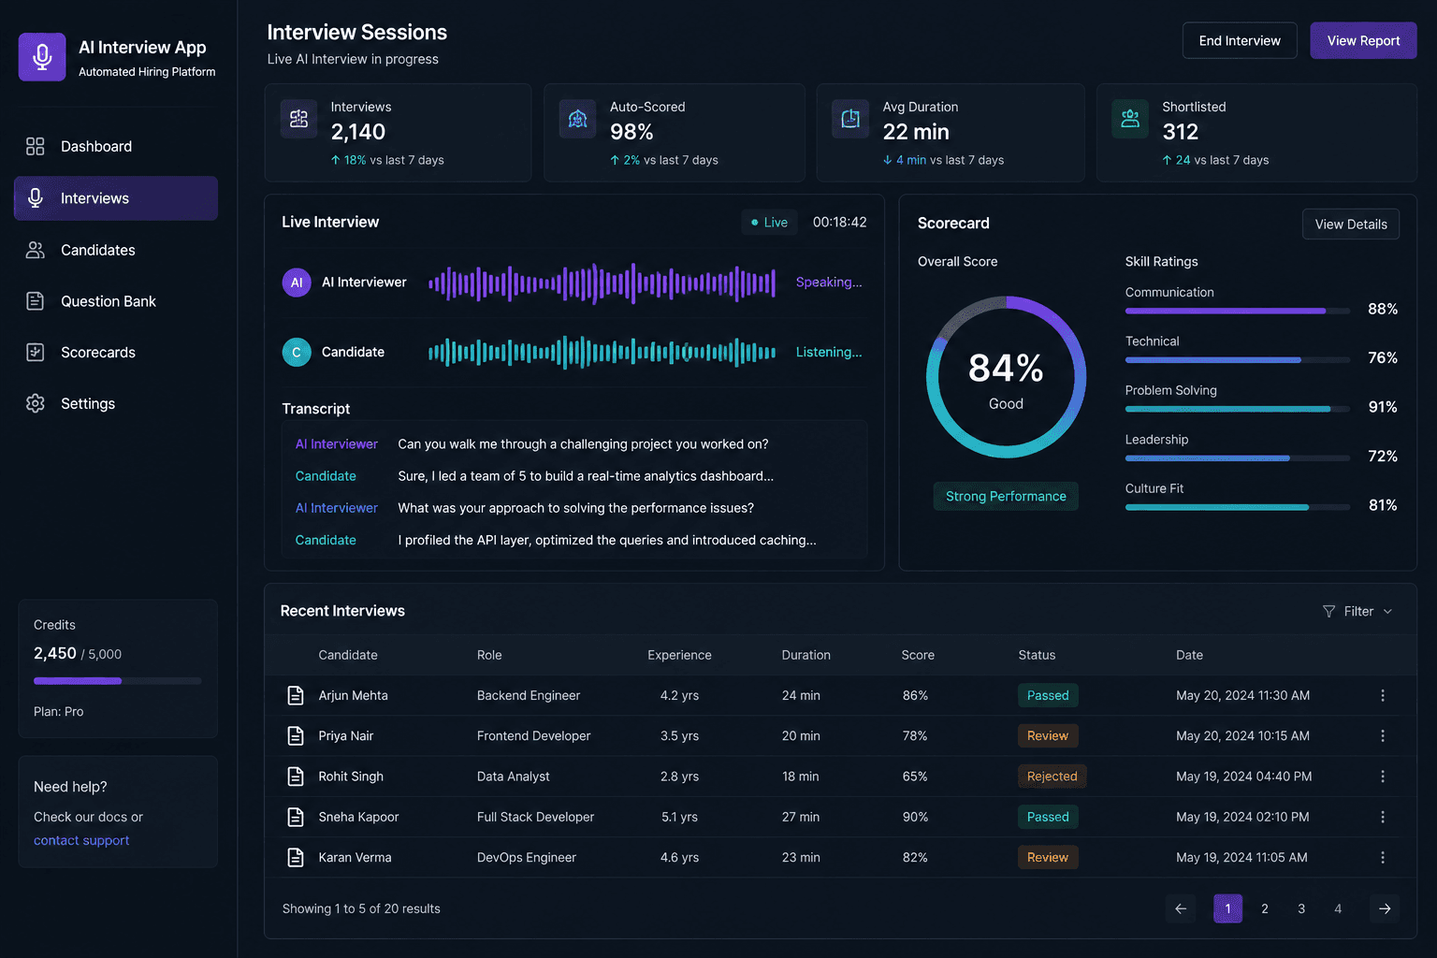Click the Communication skill rating bar
Image resolution: width=1437 pixels, height=958 pixels.
(1237, 311)
